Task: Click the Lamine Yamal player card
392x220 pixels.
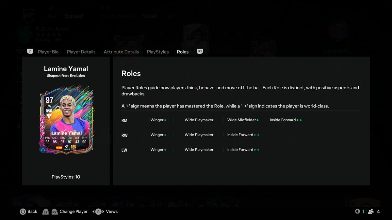Action: point(66,119)
